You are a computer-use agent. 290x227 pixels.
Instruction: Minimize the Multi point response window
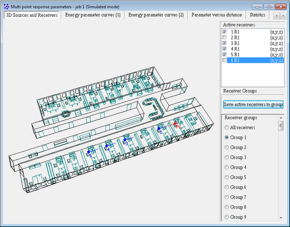[x=258, y=7]
